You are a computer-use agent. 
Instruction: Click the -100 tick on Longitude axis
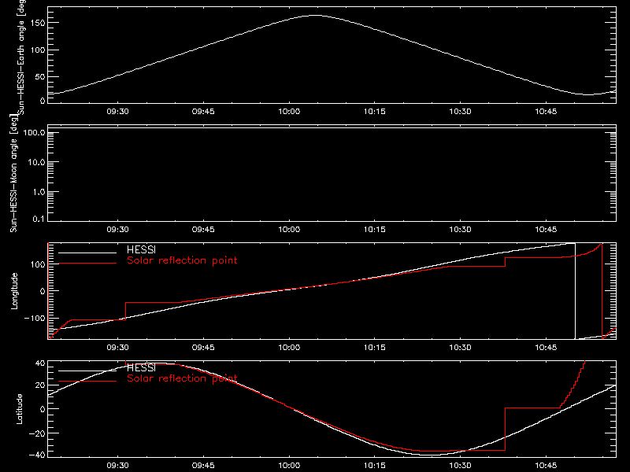(x=35, y=318)
